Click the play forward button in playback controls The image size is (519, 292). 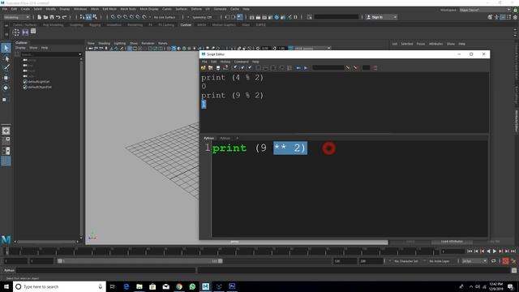click(x=495, y=251)
